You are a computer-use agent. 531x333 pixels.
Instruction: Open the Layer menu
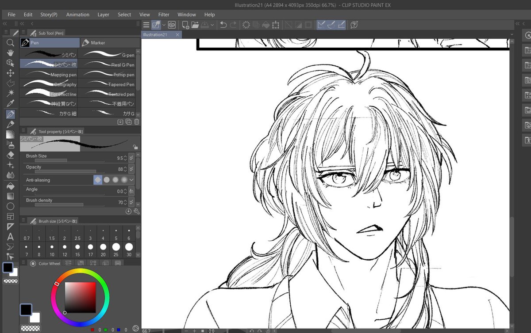[x=103, y=15]
